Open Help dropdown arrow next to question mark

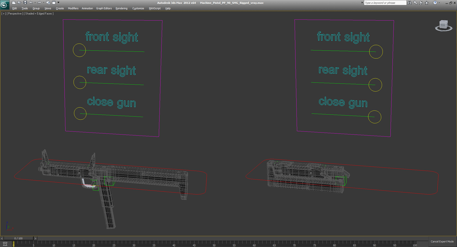click(x=439, y=3)
